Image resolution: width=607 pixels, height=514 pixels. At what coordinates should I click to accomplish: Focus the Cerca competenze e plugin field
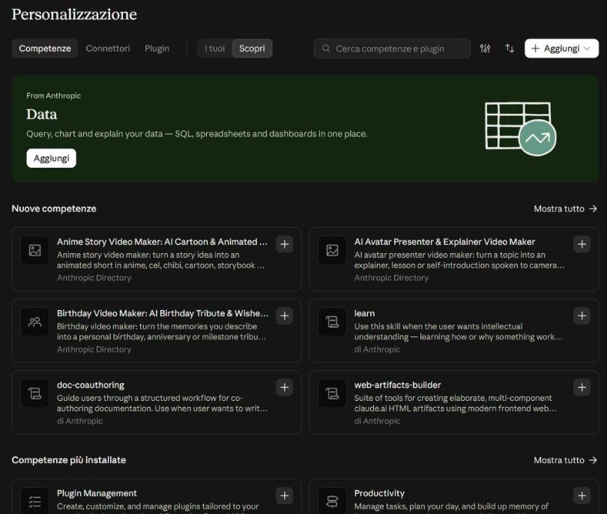[392, 49]
